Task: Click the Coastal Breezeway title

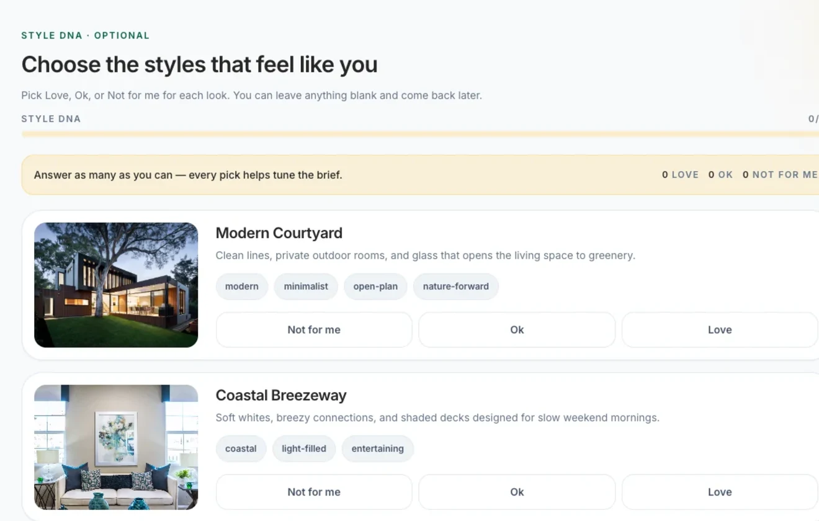Action: (281, 396)
